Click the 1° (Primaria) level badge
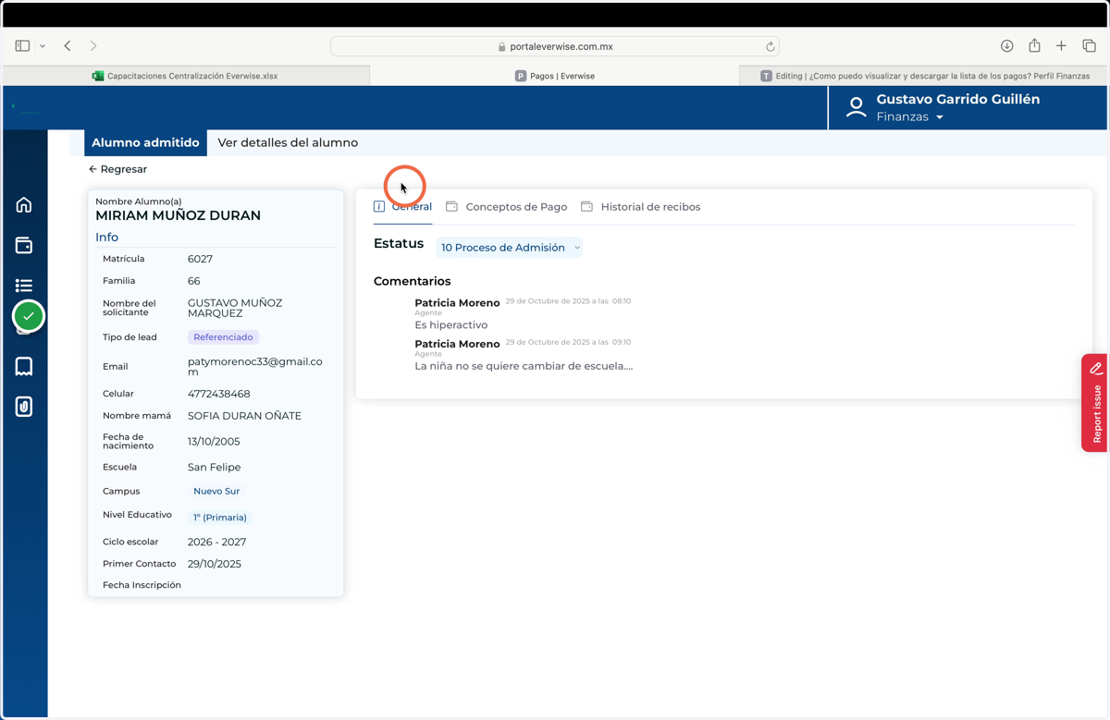The width and height of the screenshot is (1110, 720). pos(220,518)
